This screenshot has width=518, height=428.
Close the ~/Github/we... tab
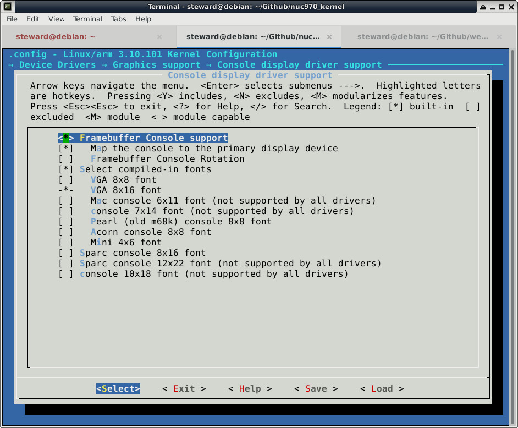(499, 37)
